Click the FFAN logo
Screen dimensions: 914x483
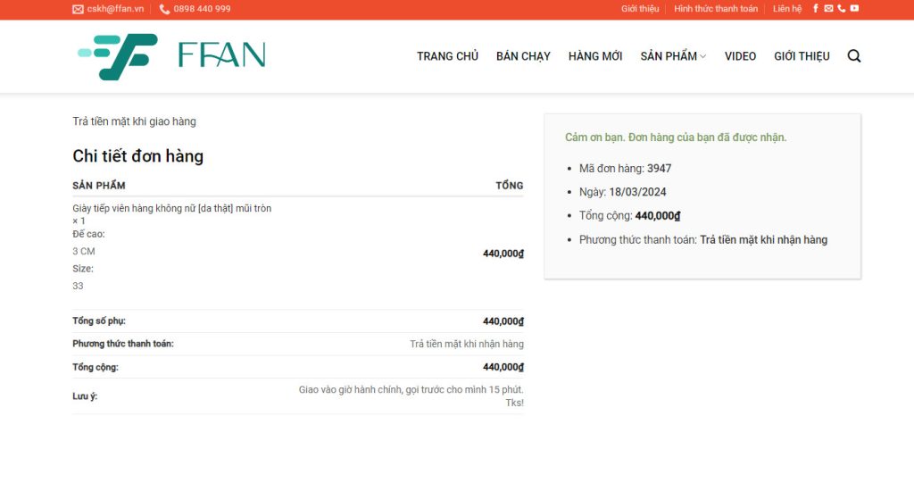point(171,56)
